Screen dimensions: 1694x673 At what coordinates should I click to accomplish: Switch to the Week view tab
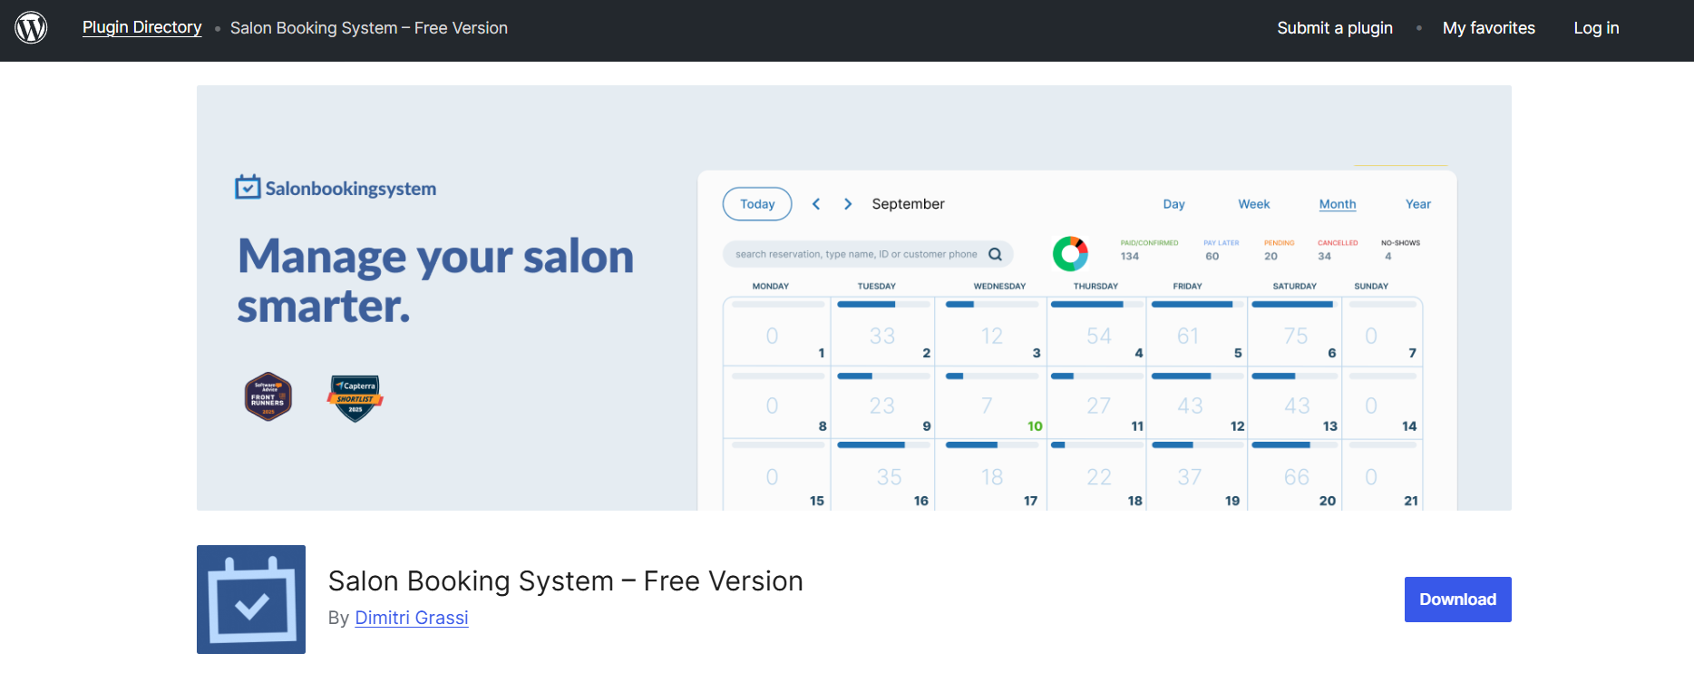(x=1253, y=204)
